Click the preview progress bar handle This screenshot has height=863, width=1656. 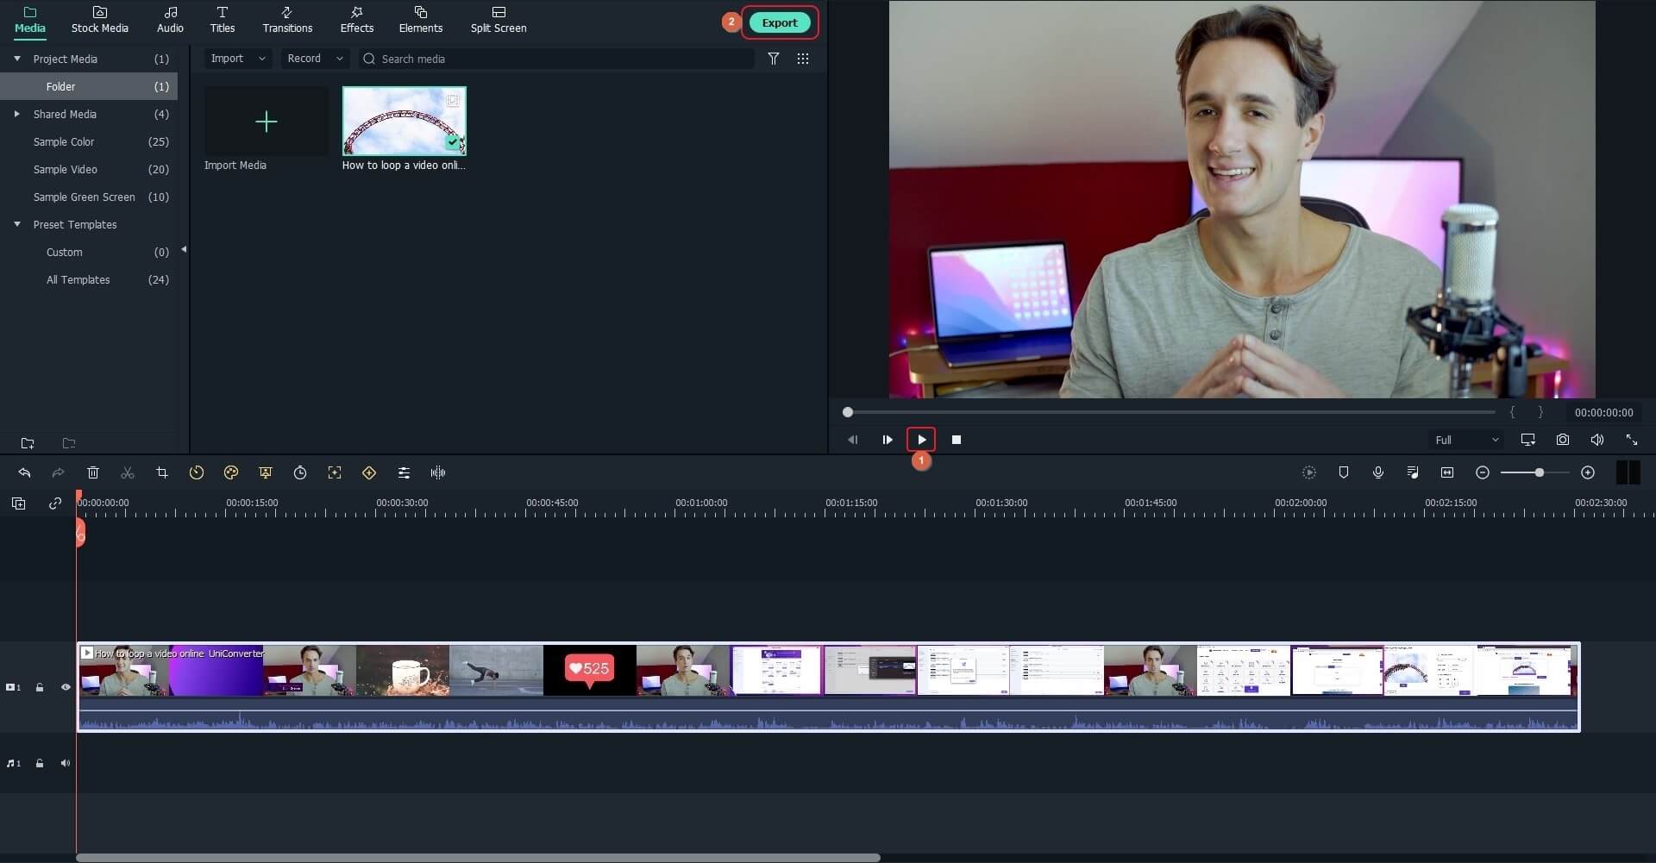point(848,412)
